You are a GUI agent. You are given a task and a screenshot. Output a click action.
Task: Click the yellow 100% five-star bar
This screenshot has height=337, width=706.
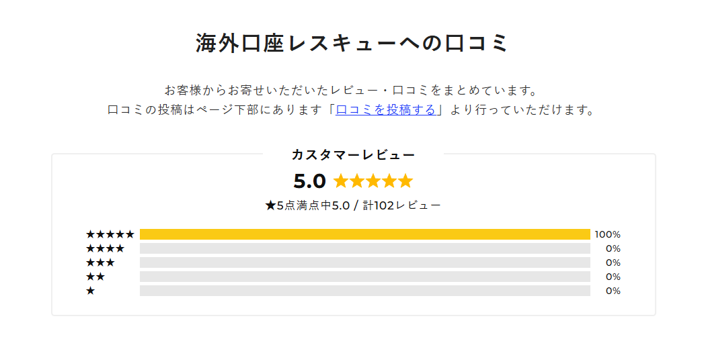tap(364, 234)
